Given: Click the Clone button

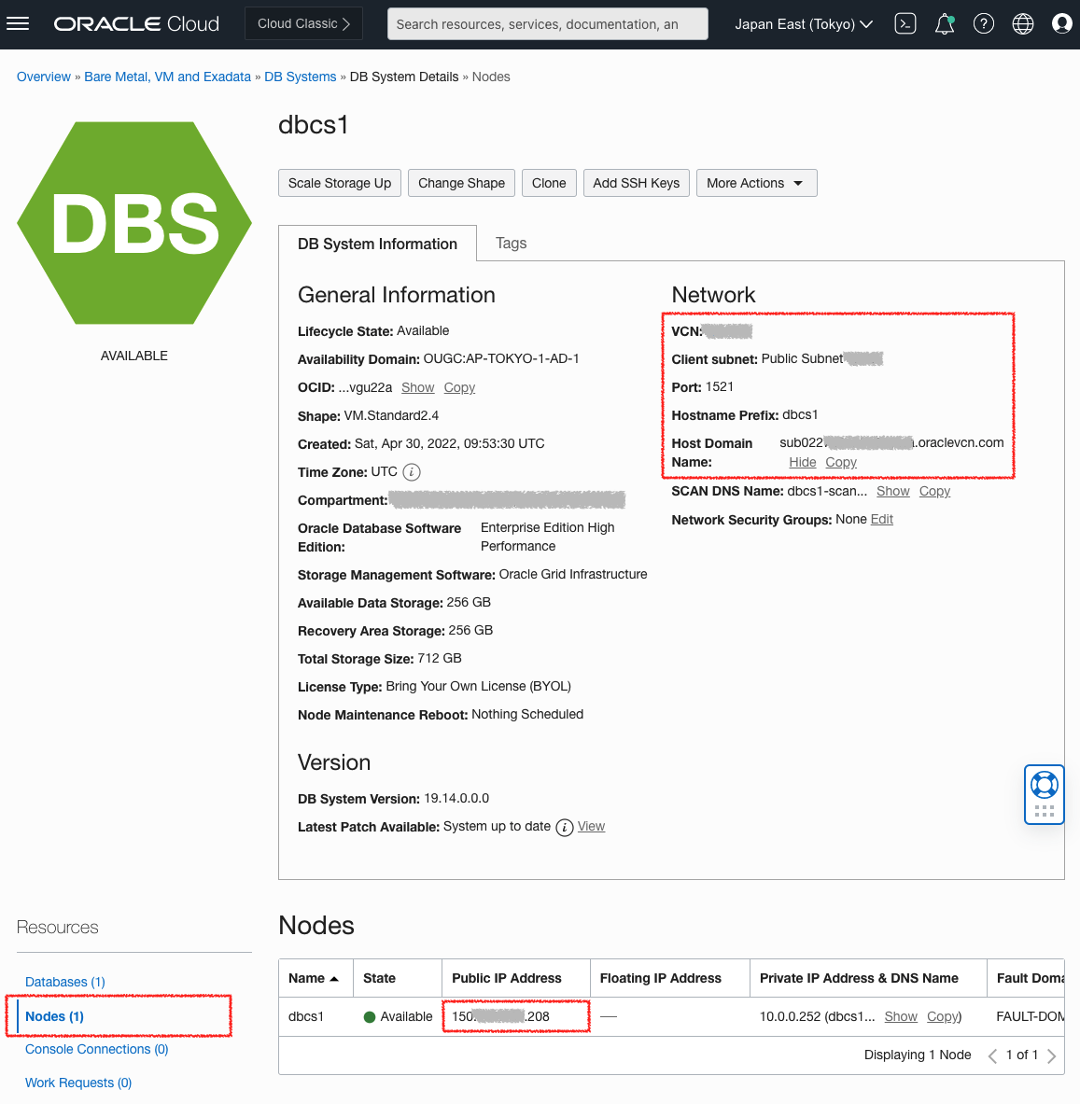Looking at the screenshot, I should pos(549,183).
